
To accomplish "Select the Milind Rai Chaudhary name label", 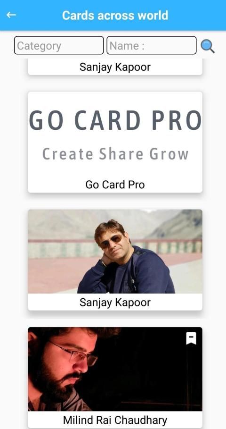I will click(x=115, y=420).
